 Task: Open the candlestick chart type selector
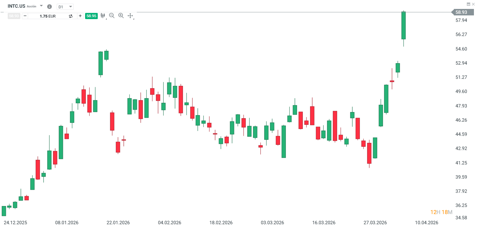pos(103,16)
